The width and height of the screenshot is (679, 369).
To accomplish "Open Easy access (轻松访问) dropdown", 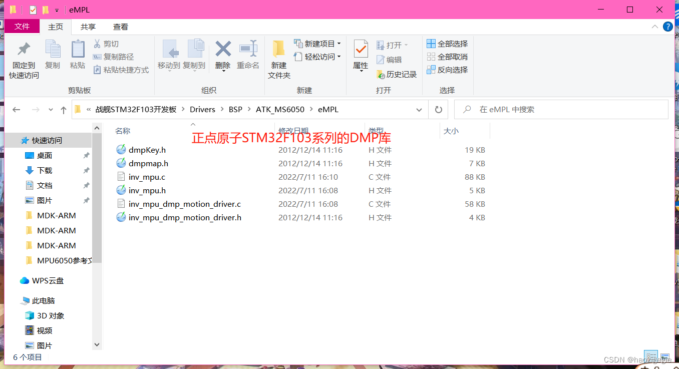I will (317, 57).
